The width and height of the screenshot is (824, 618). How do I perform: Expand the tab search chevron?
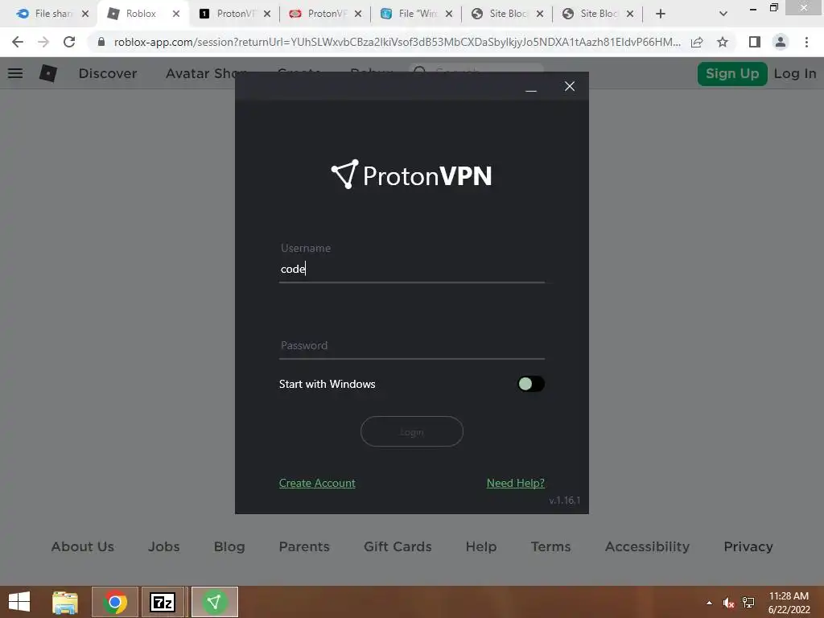(x=723, y=14)
